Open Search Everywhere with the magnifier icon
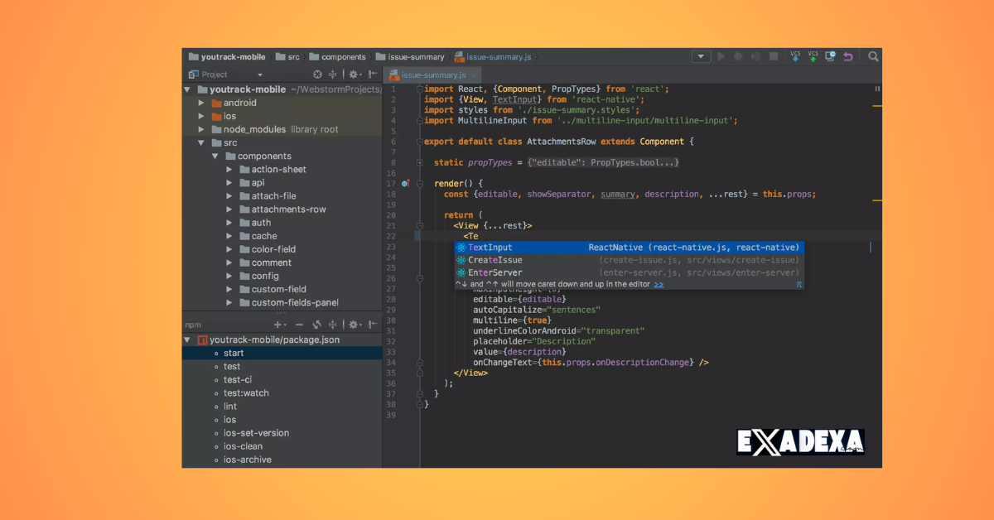Viewport: 994px width, 520px height. (873, 56)
